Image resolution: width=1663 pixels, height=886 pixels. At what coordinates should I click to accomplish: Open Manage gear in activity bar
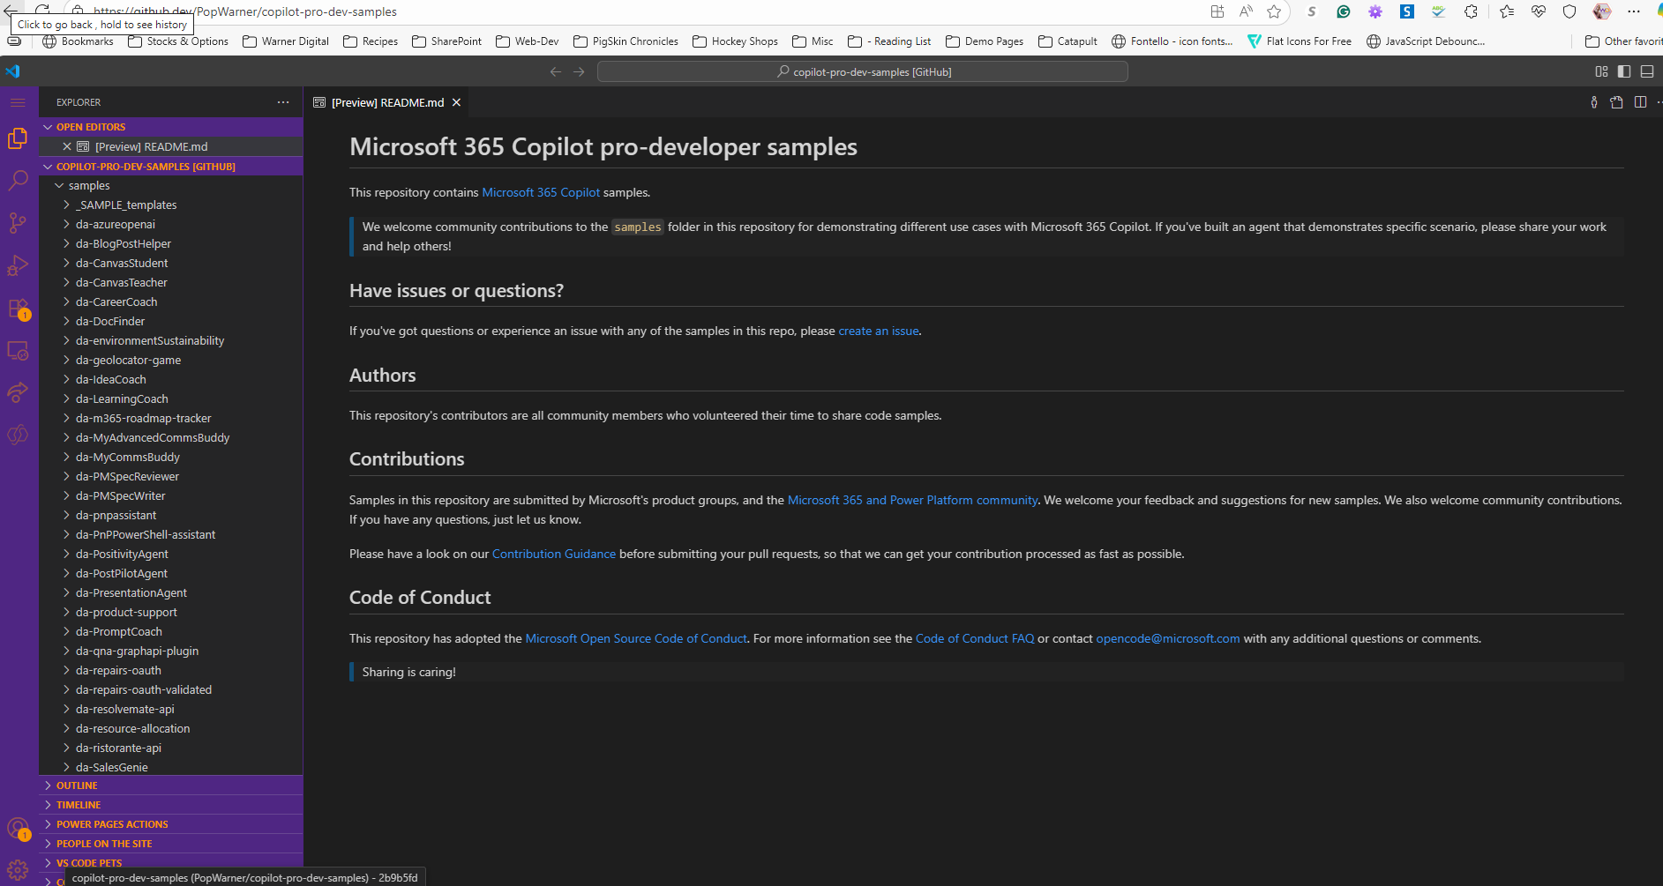tap(18, 870)
